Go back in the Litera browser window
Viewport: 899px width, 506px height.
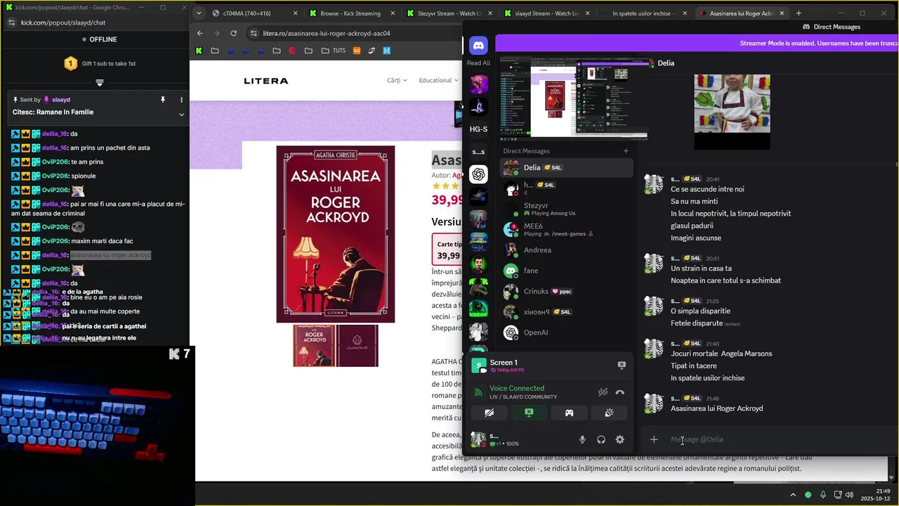point(200,33)
